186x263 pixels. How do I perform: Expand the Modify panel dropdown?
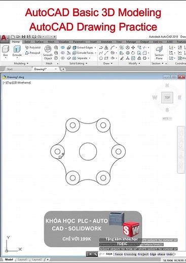click(139, 63)
